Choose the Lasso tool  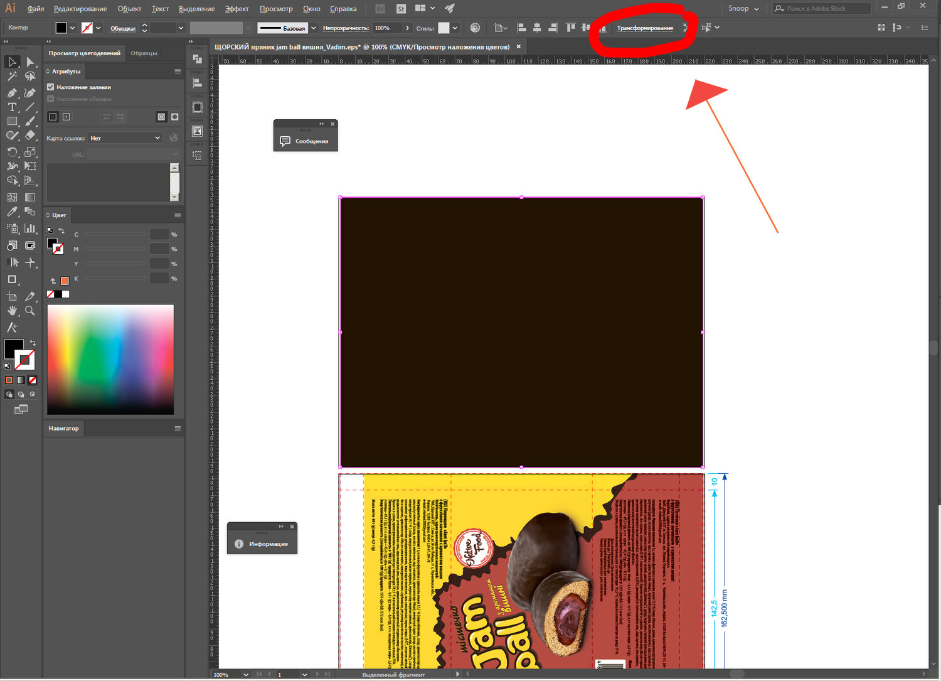pos(29,77)
